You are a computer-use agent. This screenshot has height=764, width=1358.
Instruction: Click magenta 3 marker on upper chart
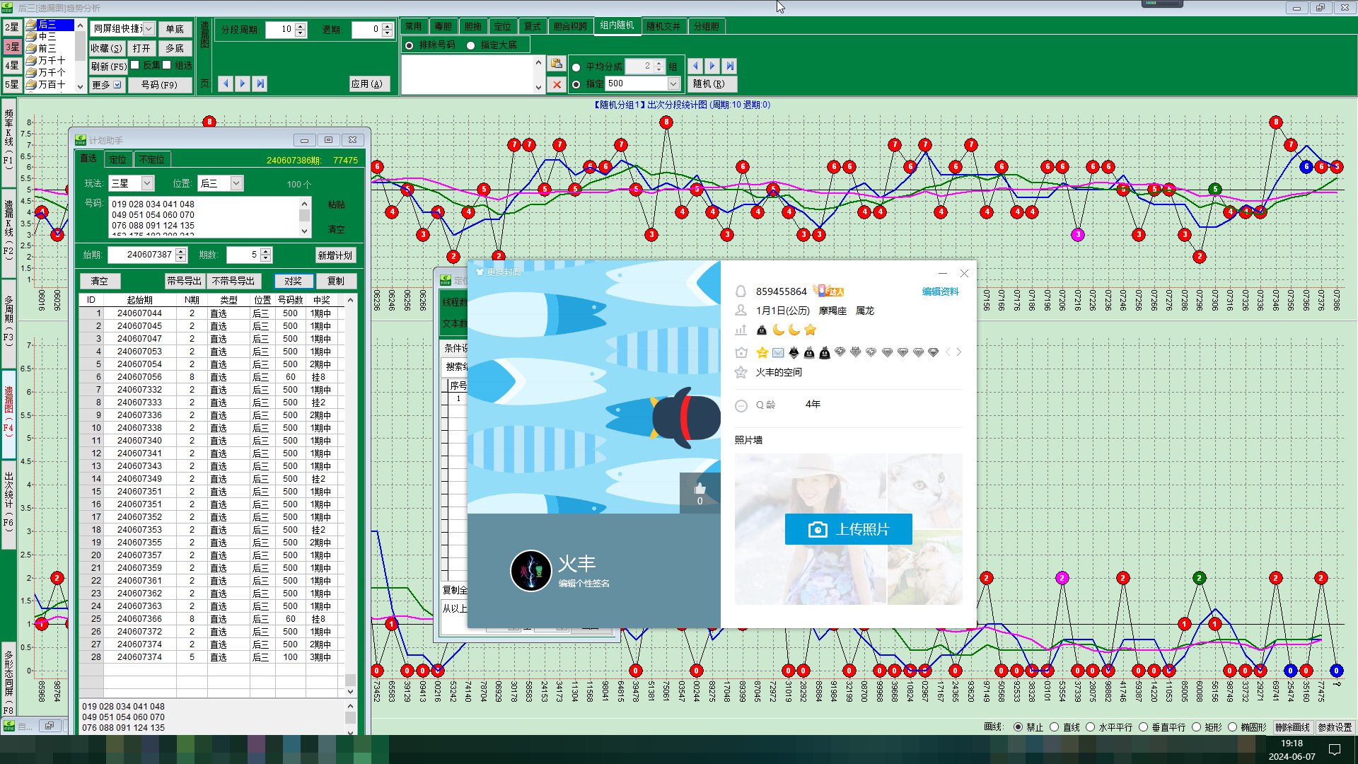coord(1078,235)
